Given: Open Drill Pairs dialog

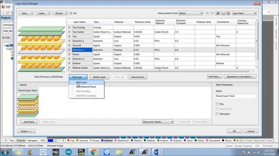Looking at the screenshot, I should [x=214, y=77].
